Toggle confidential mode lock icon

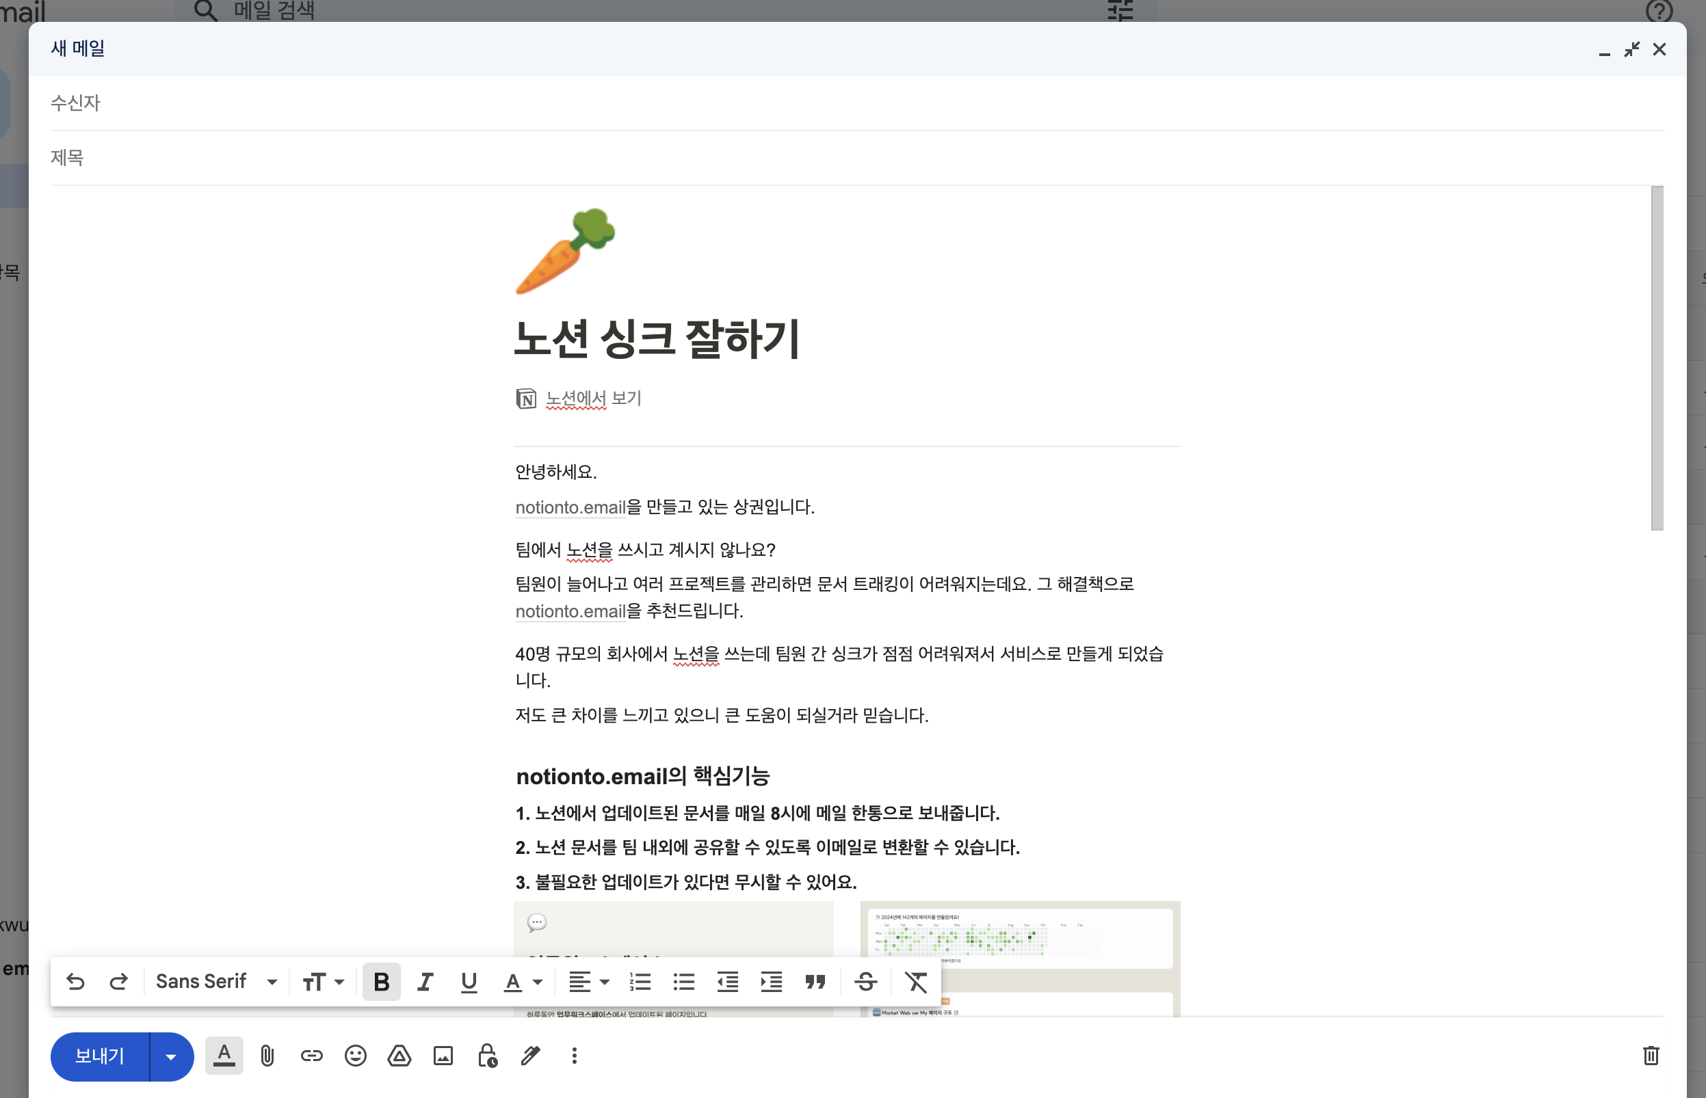pos(487,1055)
